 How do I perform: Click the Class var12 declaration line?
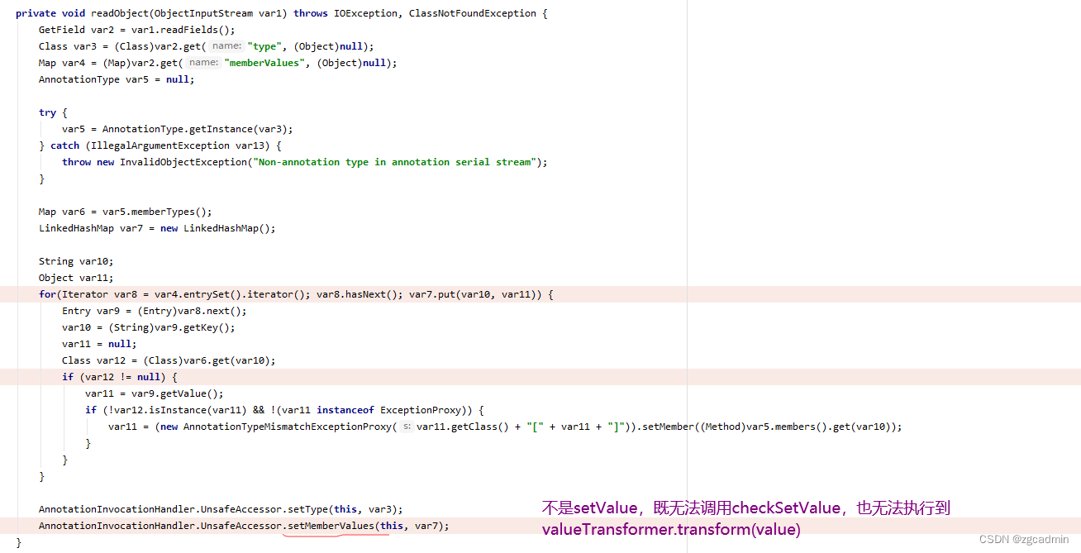click(169, 360)
